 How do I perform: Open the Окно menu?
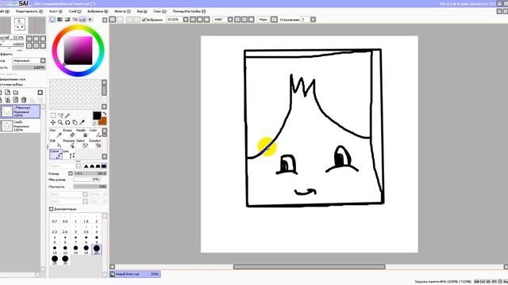pyautogui.click(x=160, y=11)
